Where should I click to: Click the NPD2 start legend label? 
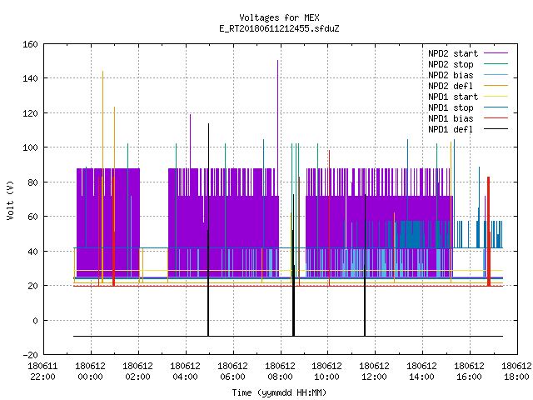tap(453, 53)
